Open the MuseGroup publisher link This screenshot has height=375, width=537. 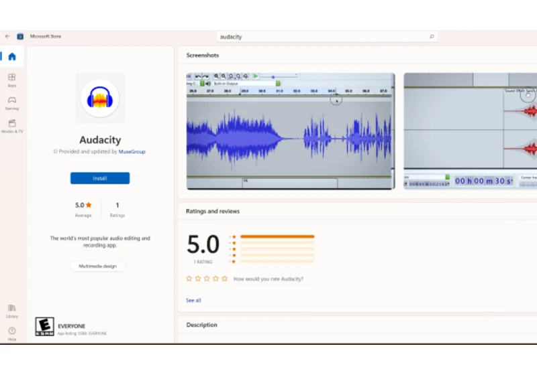point(132,151)
